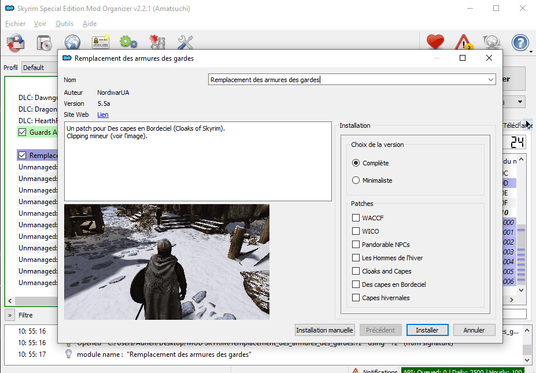Viewport: 536px width, 373px height.
Task: Select the Minimaliste version option
Action: (x=356, y=180)
